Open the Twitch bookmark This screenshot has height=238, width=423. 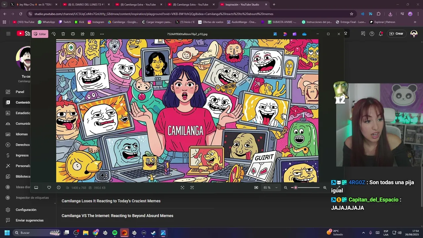[x=65, y=22]
